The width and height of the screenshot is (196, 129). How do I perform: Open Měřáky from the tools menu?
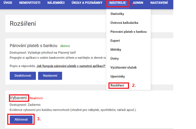point(116,49)
